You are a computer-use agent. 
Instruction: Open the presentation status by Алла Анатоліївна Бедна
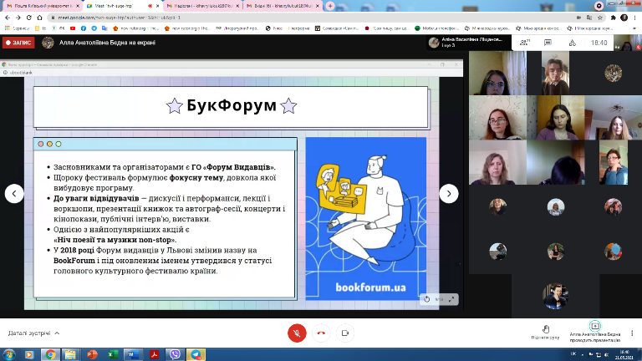[595, 333]
